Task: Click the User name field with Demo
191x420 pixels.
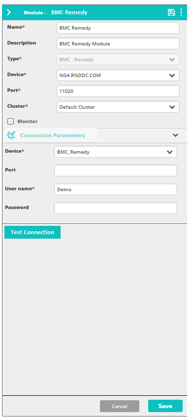Action: 116,189
